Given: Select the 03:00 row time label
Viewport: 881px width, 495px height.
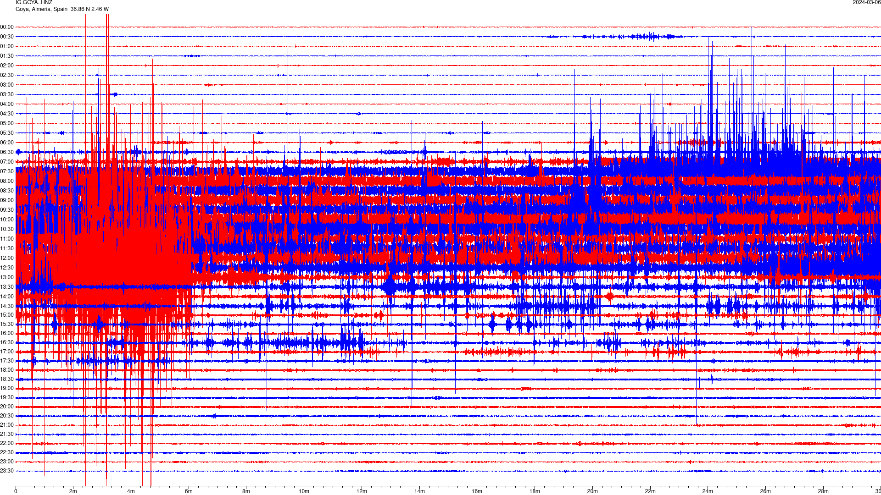Looking at the screenshot, I should coord(7,85).
